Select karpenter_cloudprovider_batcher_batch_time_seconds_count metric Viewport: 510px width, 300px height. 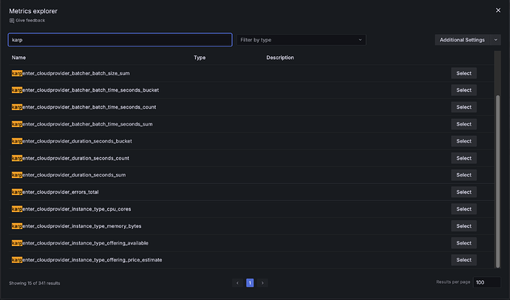pyautogui.click(x=464, y=107)
